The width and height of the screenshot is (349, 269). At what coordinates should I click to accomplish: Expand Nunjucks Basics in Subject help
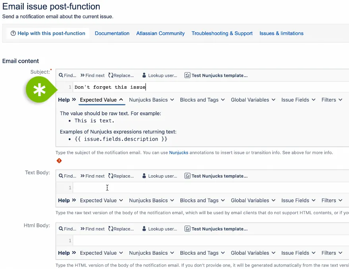pos(151,100)
